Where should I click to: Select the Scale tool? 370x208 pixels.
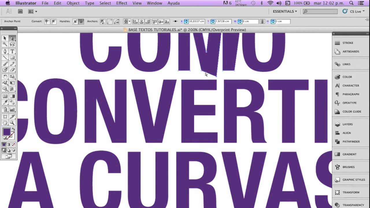click(x=12, y=77)
